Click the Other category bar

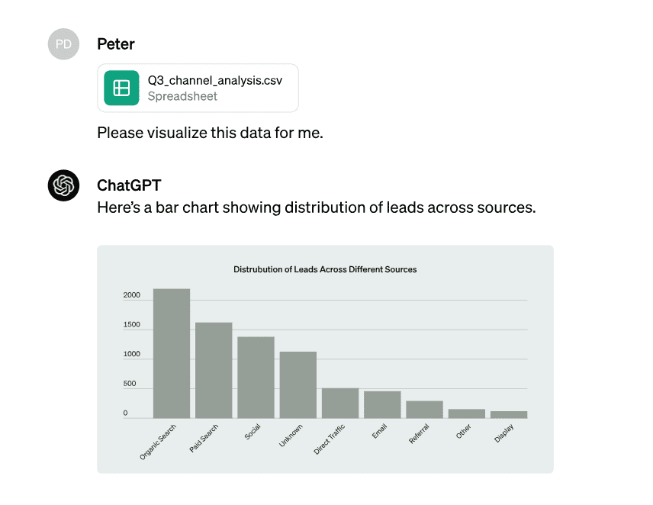[466, 413]
